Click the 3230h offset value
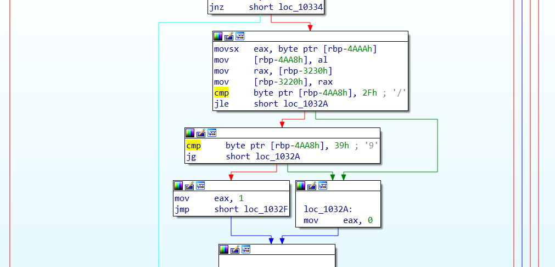This screenshot has height=267, width=555. tap(315, 71)
